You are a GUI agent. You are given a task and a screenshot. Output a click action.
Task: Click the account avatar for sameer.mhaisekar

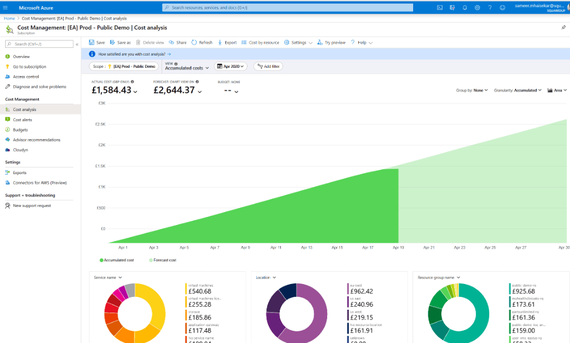coord(568,8)
